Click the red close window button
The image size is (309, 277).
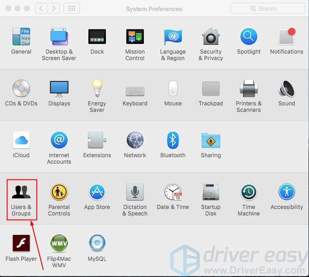8,8
